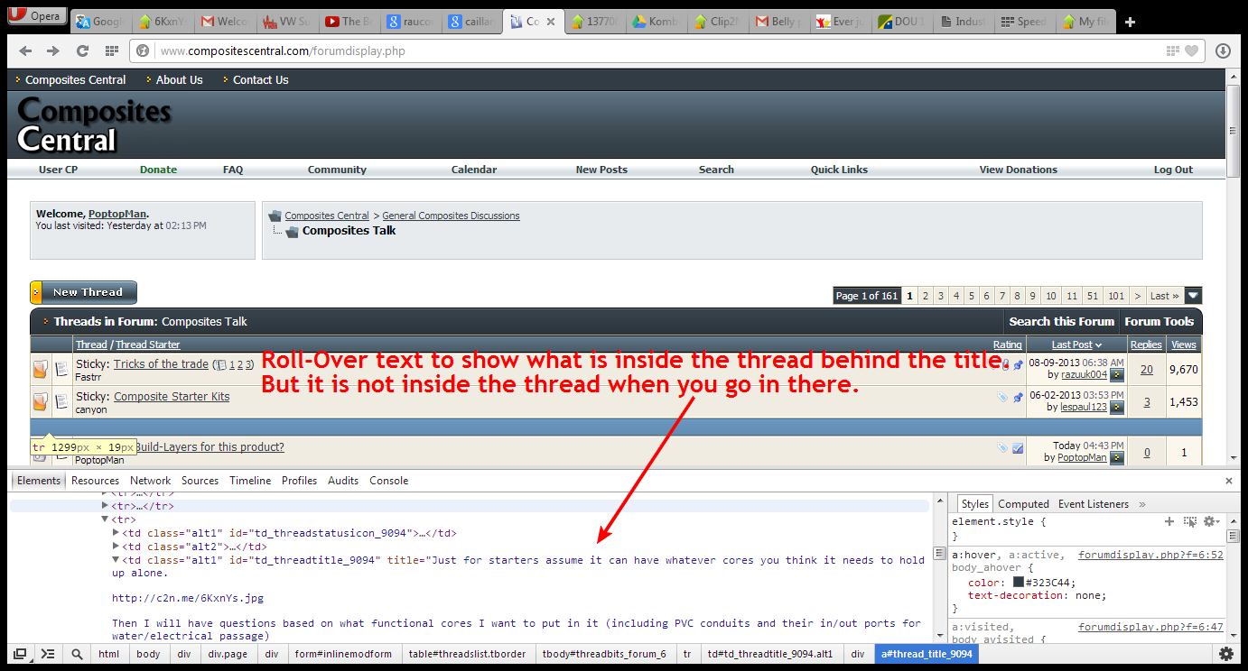Open the Speed Dial grid icon
The height and width of the screenshot is (671, 1248).
point(111,51)
